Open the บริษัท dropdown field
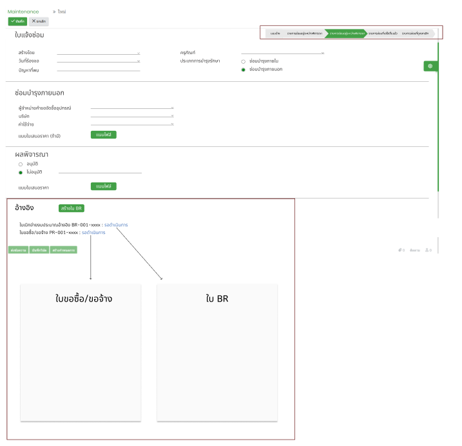Image resolution: width=462 pixels, height=446 pixels. 132,116
